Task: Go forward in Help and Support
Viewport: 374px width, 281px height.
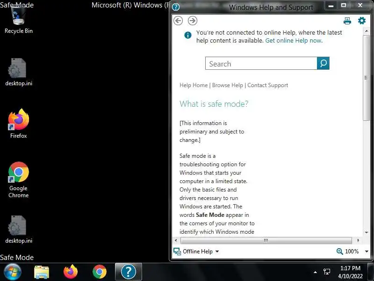Action: click(193, 21)
